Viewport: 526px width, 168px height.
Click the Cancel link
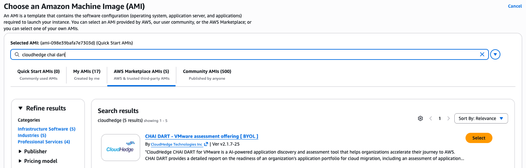[514, 6]
